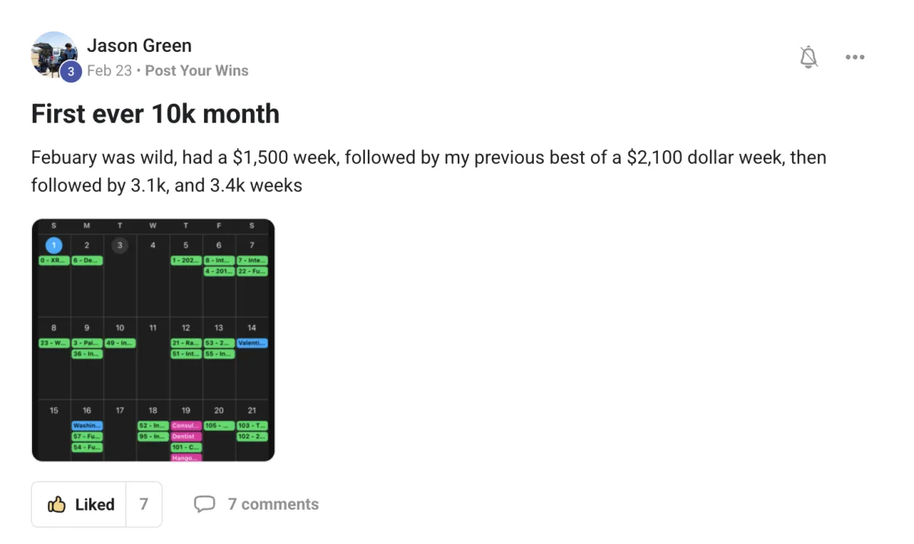Click Jason Green's profile avatar
The width and height of the screenshot is (914, 544).
pos(54,54)
